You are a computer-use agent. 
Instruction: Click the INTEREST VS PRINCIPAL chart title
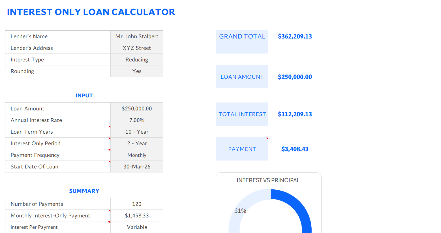(x=268, y=180)
